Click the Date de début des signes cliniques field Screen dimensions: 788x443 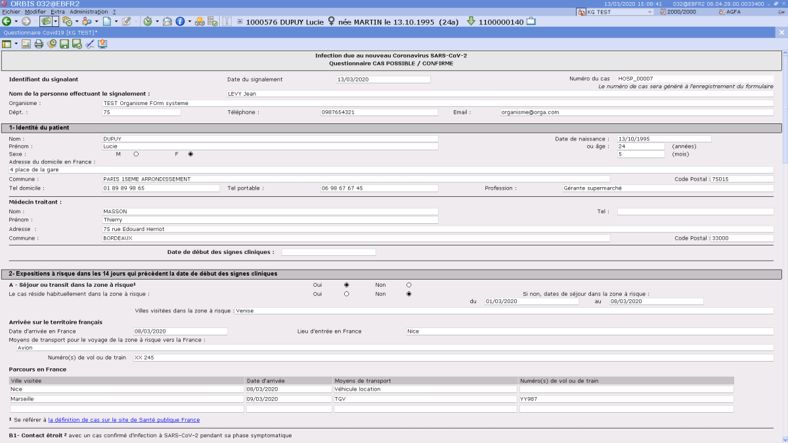click(x=328, y=252)
